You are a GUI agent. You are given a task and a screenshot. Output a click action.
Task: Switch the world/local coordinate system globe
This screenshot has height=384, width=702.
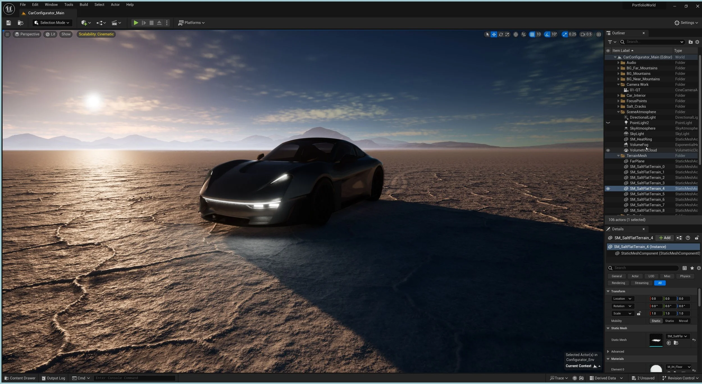click(x=516, y=34)
